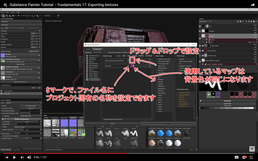Hide the Base Ambient occlusion layer
258x161 pixels.
click(200, 62)
